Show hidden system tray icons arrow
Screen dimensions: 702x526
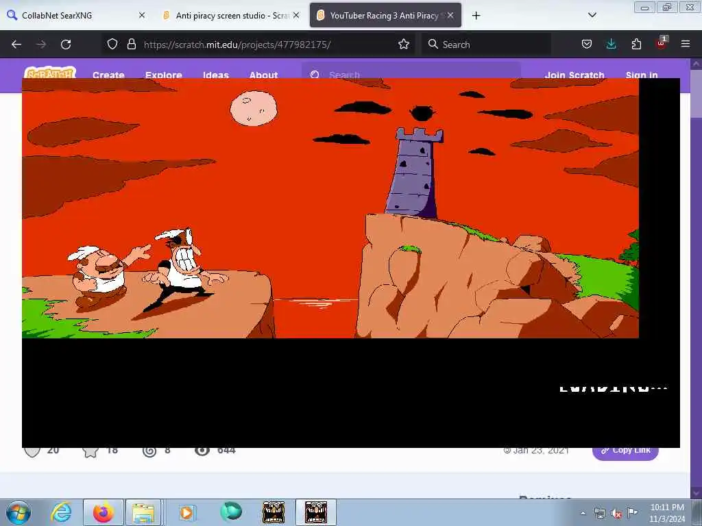[x=583, y=513]
